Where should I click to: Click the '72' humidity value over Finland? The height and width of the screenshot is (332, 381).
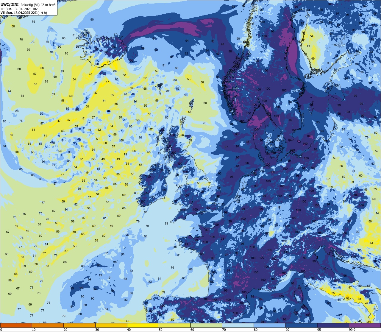[x=309, y=46]
